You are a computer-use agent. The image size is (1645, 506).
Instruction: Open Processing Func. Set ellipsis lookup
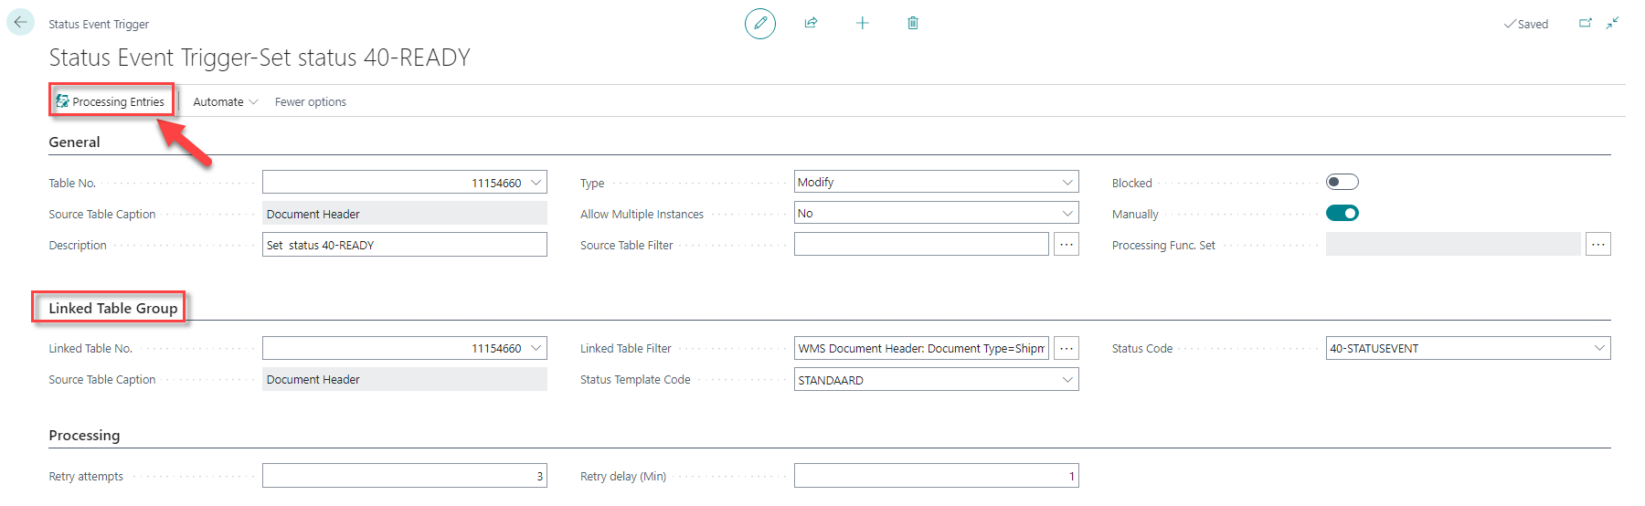[1597, 245]
